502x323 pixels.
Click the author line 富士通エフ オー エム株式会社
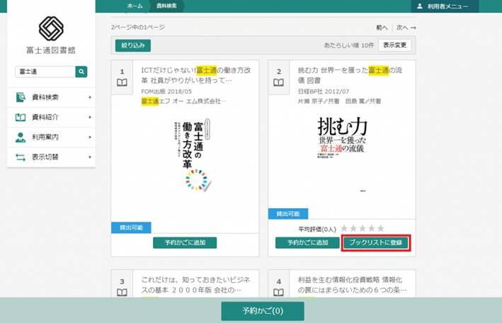point(184,101)
